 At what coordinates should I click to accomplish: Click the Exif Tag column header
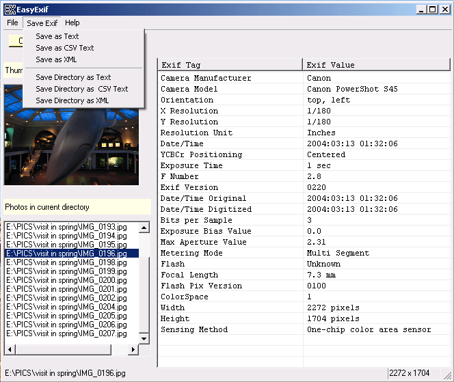[x=230, y=65]
